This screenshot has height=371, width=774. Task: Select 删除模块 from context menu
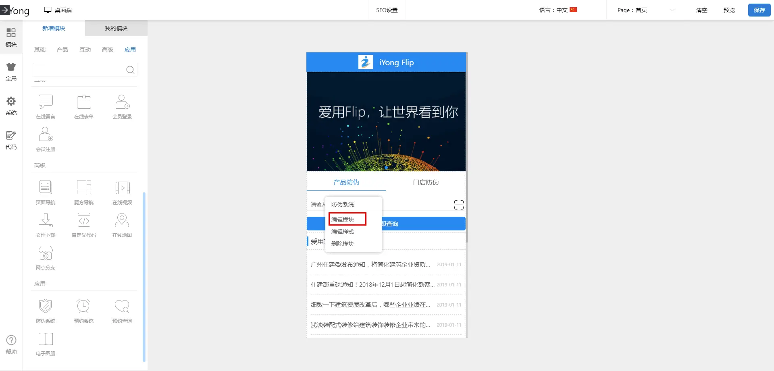(x=343, y=244)
